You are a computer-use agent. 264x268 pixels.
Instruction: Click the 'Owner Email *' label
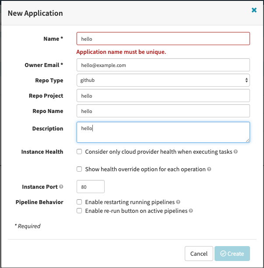[x=44, y=65]
